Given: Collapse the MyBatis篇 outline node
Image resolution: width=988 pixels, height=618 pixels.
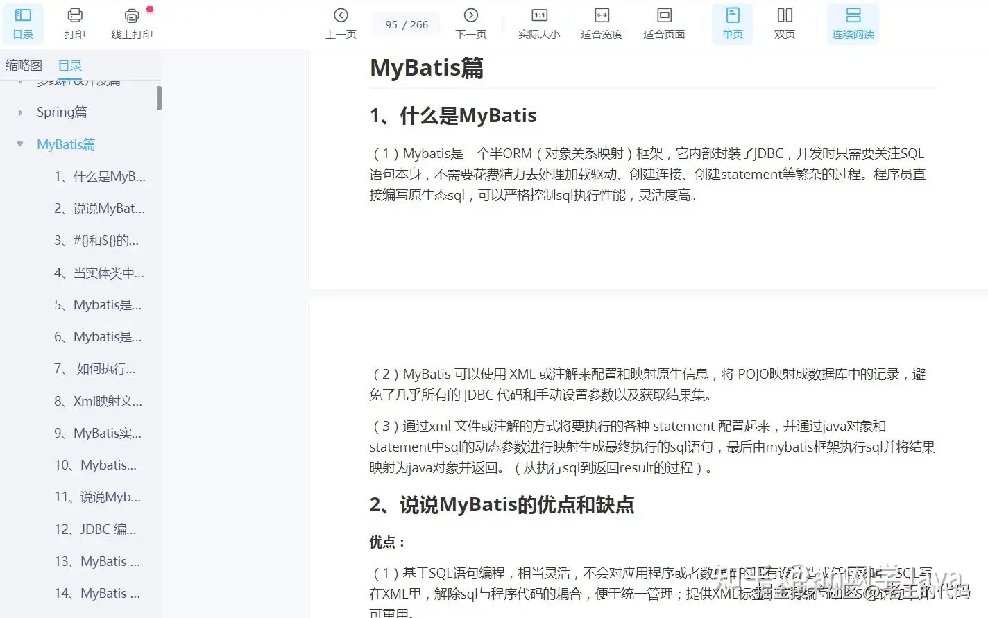Looking at the screenshot, I should point(20,144).
